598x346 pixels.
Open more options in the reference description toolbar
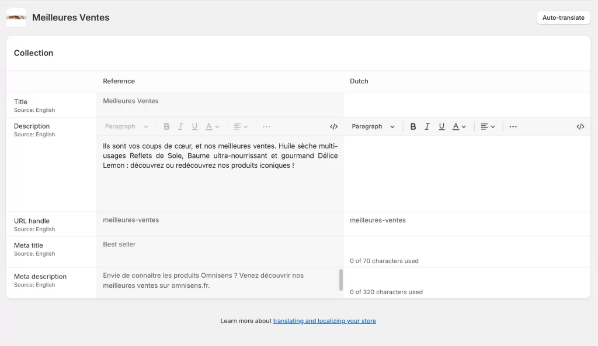point(266,126)
